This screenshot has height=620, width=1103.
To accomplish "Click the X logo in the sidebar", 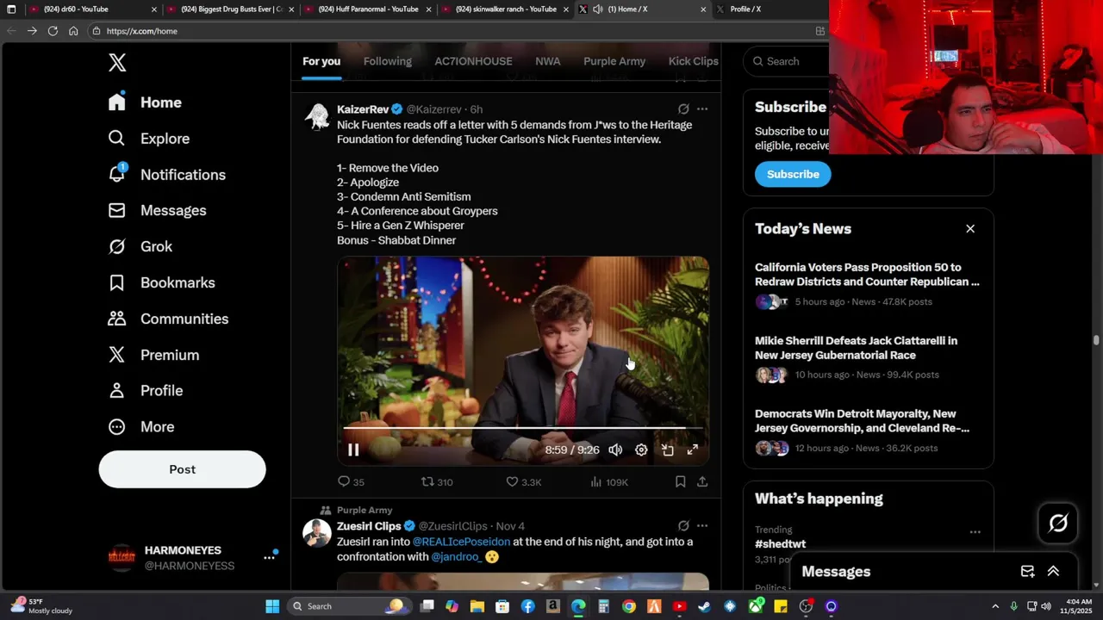I will 117,62.
